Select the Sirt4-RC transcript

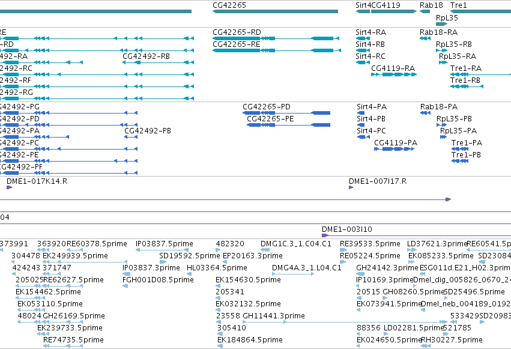363,62
